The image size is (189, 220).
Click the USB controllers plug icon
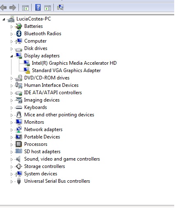point(19,181)
